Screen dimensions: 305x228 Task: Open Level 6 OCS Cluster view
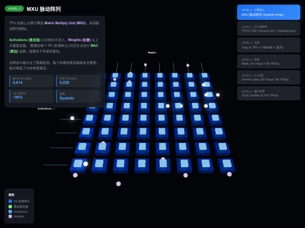(269, 93)
